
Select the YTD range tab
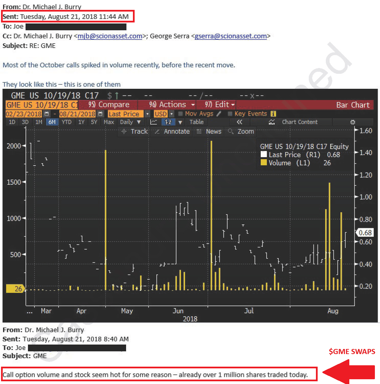tap(66, 122)
